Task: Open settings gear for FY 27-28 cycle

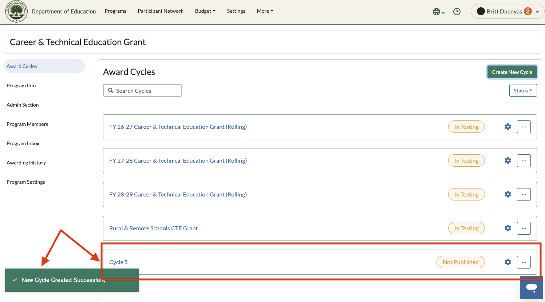Action: 508,160
